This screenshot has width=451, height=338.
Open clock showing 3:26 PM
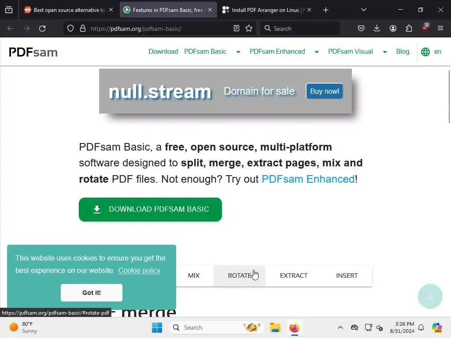[402, 327]
